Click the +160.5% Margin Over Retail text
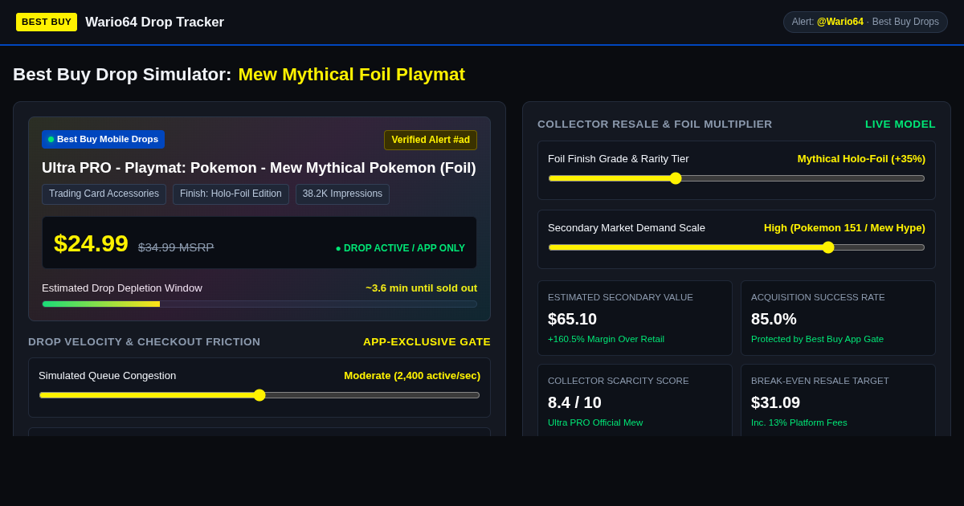 point(606,339)
